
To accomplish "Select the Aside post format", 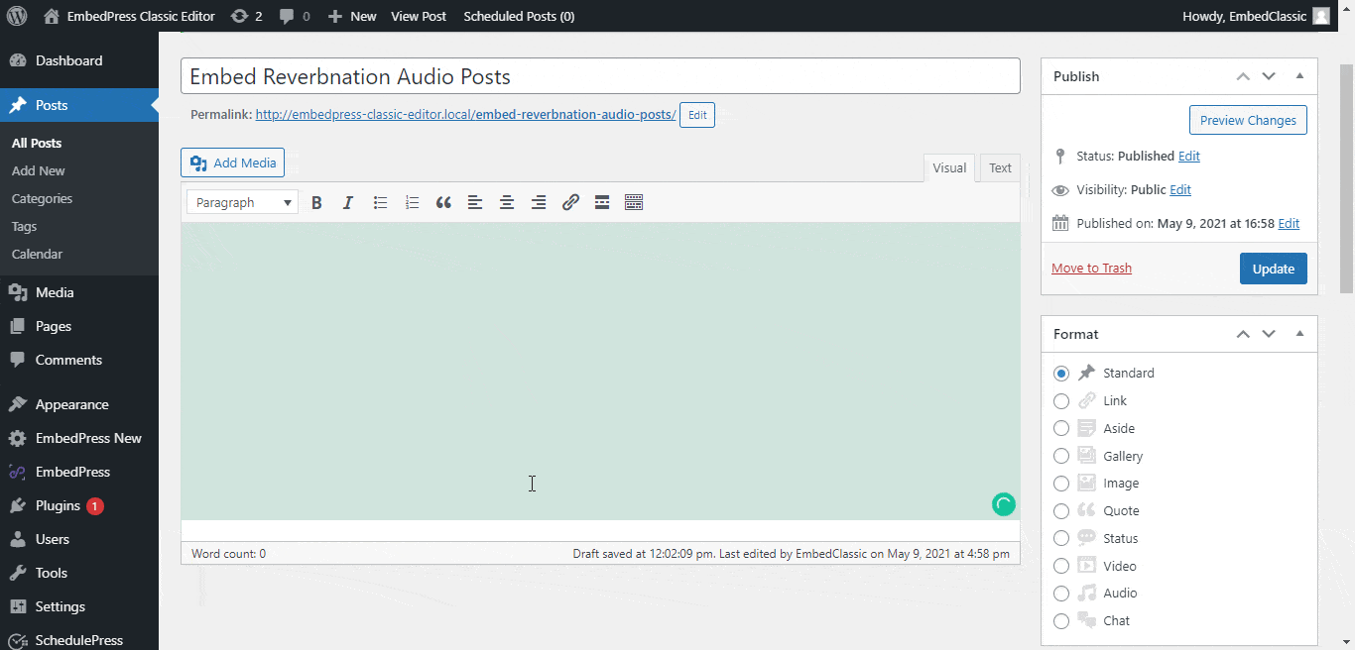I will pos(1061,428).
